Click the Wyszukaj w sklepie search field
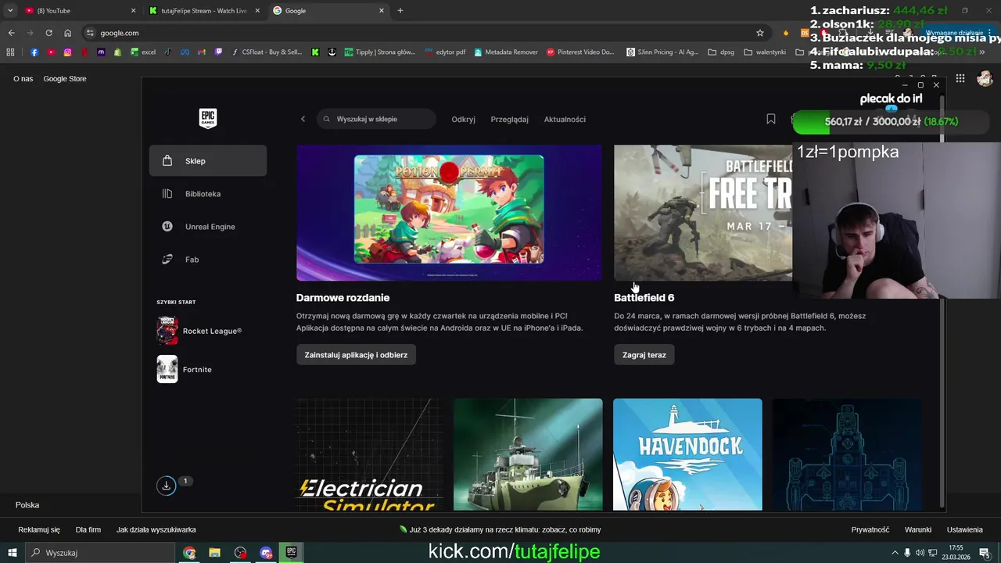Viewport: 1001px width, 563px height. coord(376,119)
